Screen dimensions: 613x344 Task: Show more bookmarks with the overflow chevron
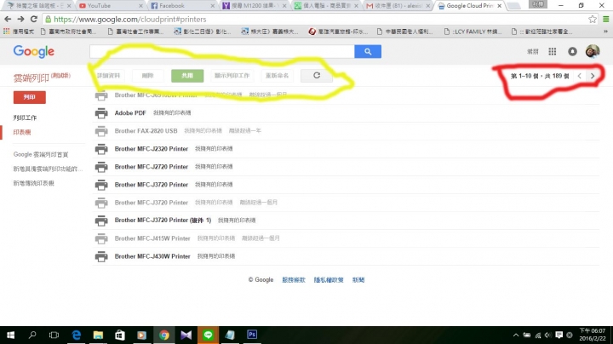606,32
